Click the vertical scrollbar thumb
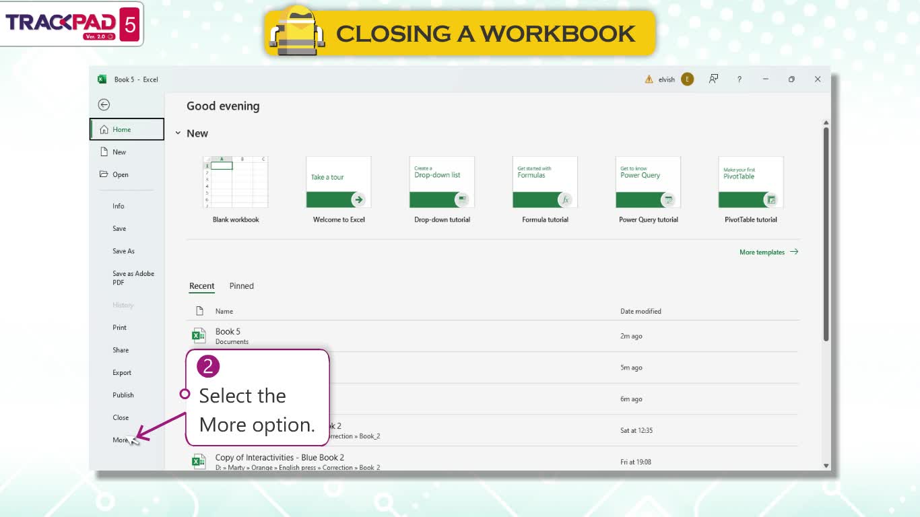 click(826, 234)
